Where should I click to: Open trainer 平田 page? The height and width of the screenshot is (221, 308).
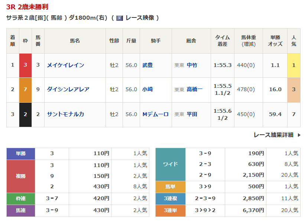coord(192,114)
